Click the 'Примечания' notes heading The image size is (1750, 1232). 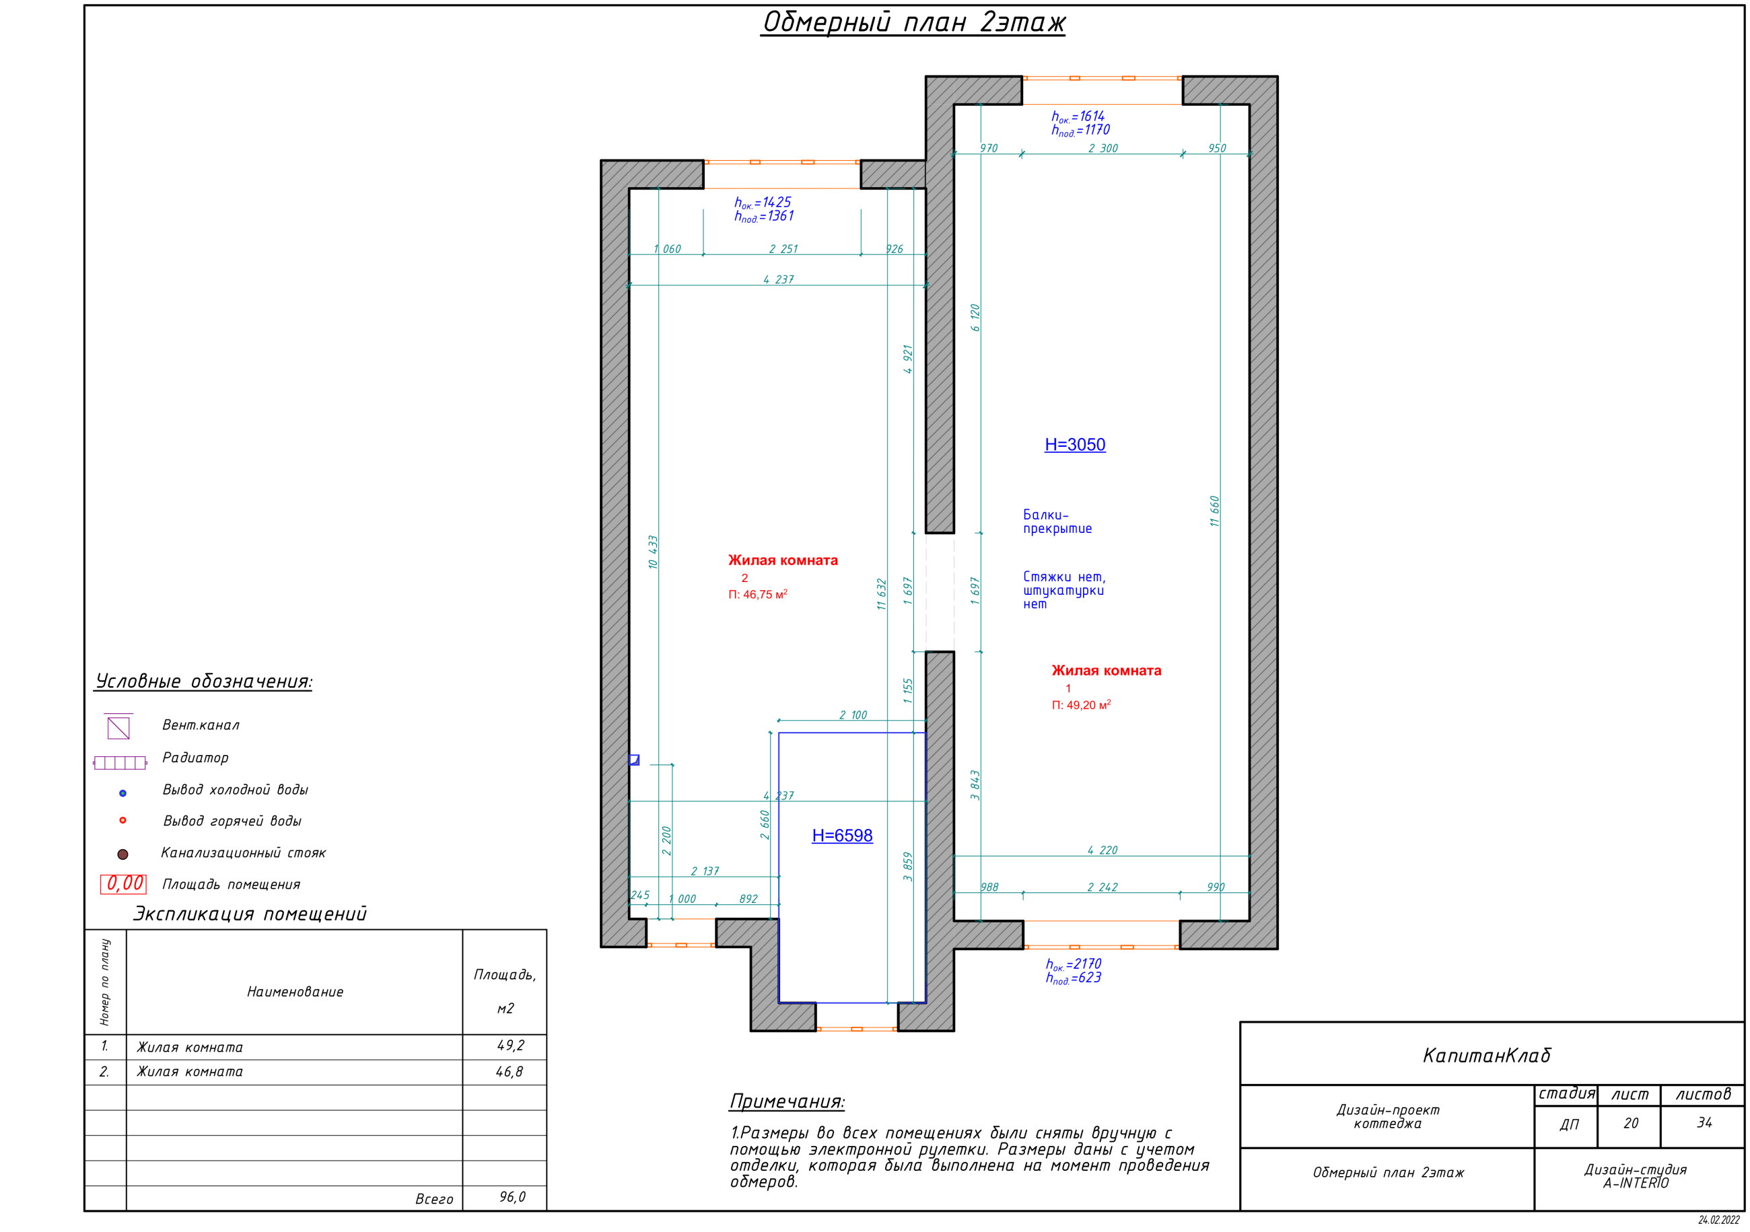point(787,1101)
